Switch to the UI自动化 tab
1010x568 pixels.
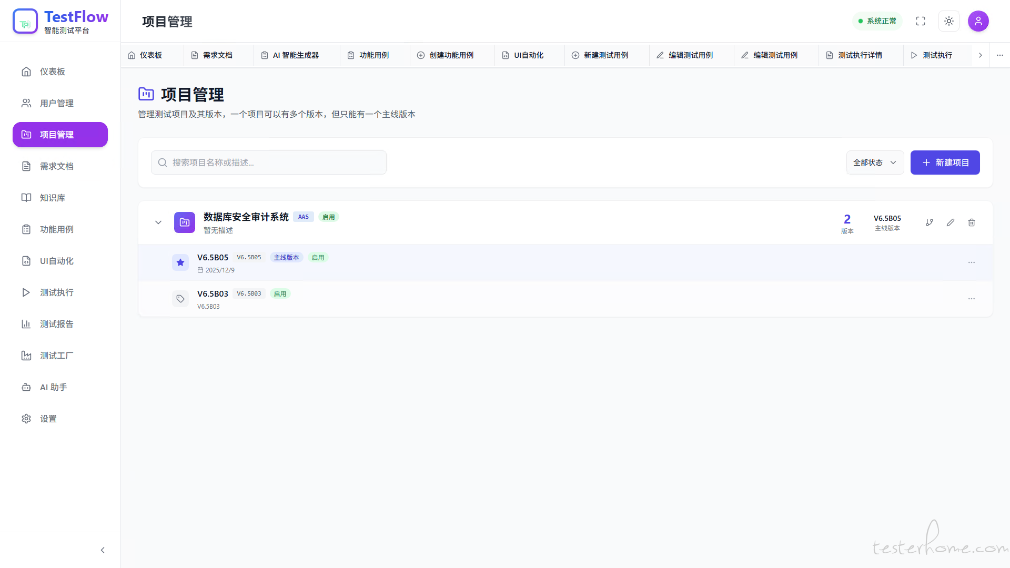529,55
